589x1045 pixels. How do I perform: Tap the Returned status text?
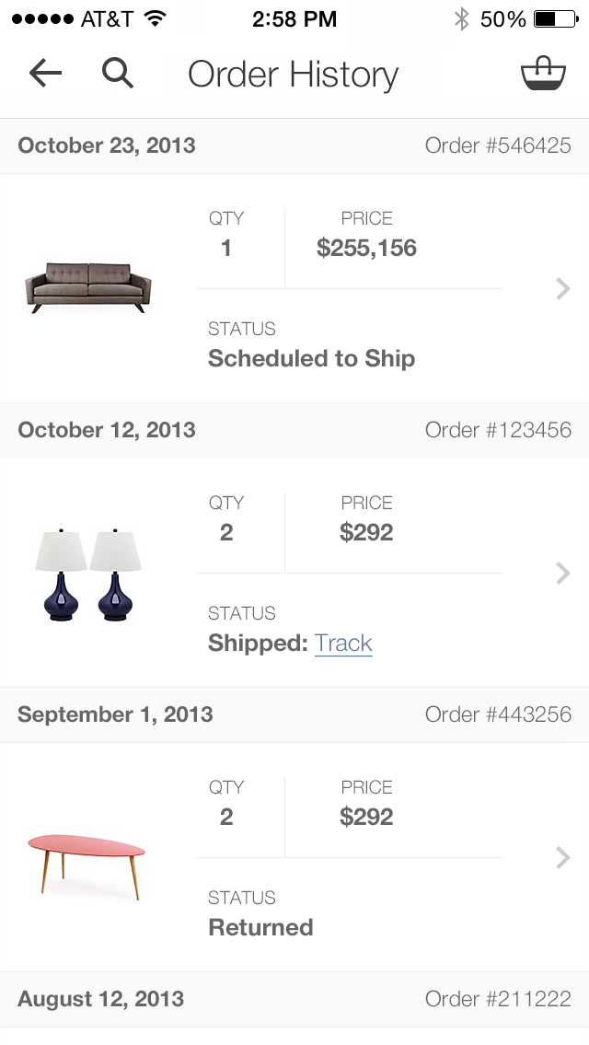click(260, 927)
